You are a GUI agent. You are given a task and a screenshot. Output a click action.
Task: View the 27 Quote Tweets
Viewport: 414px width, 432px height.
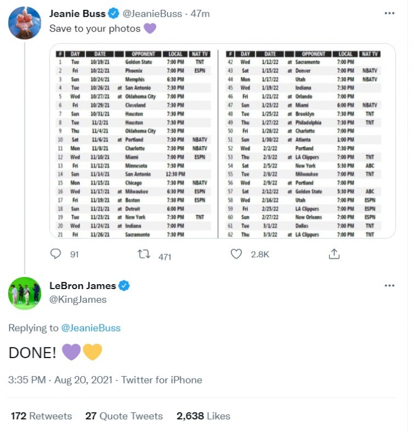click(x=124, y=416)
